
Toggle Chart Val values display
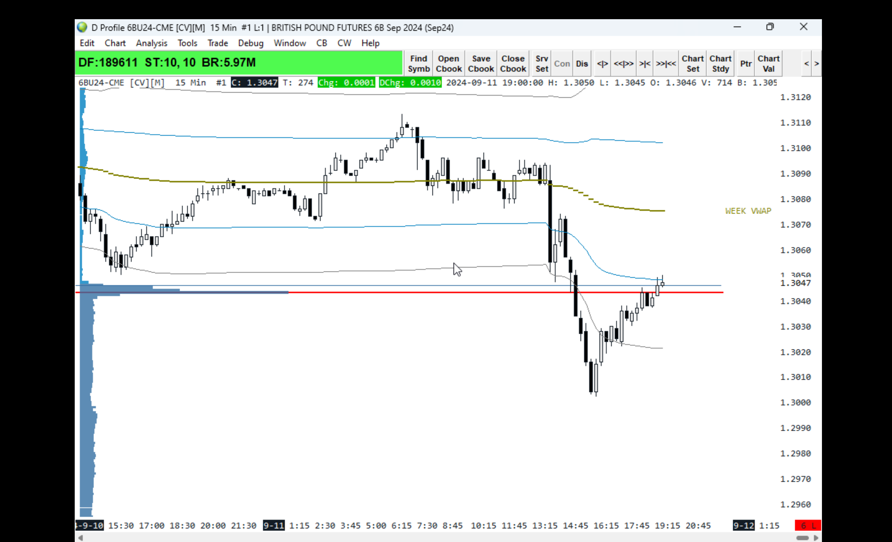coord(768,64)
